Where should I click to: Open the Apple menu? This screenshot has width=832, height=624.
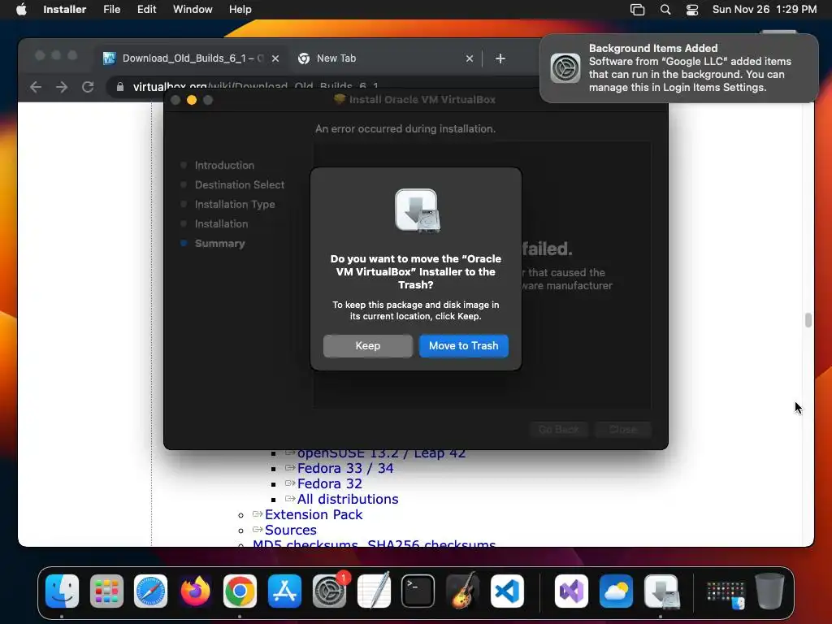(21, 10)
